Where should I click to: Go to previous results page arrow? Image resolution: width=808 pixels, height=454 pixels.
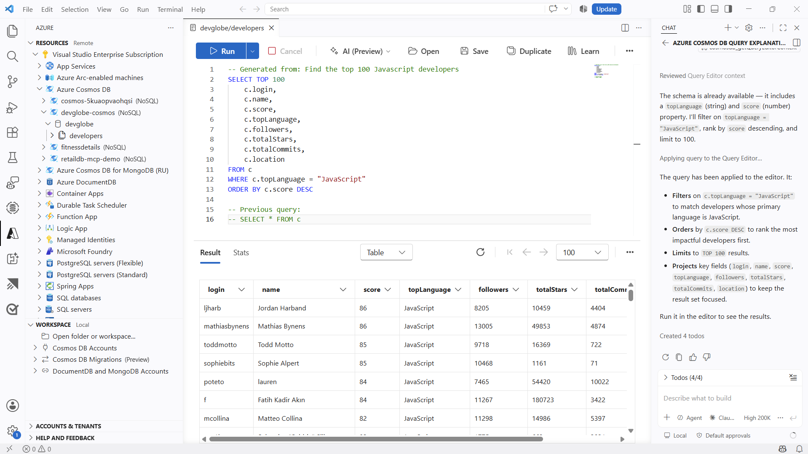coord(527,252)
